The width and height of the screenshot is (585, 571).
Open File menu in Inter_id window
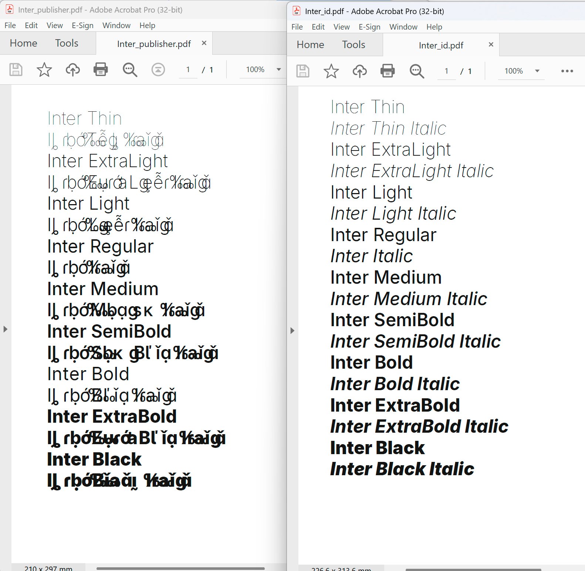[x=297, y=27]
